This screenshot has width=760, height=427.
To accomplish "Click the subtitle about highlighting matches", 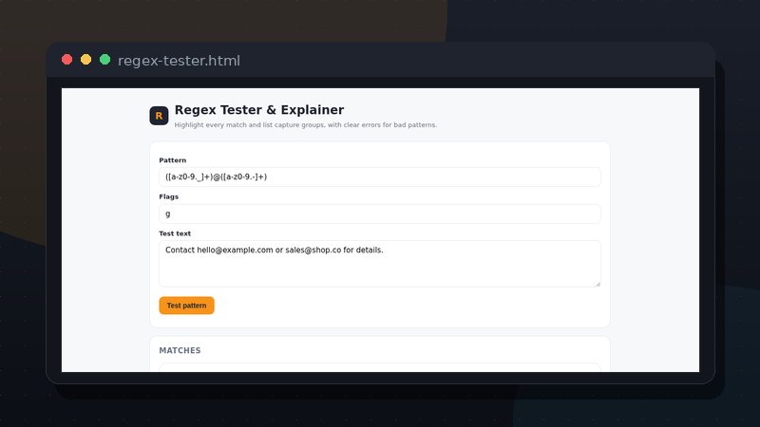I will (x=305, y=125).
